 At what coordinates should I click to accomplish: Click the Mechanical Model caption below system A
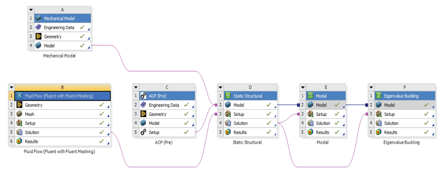coord(59,56)
